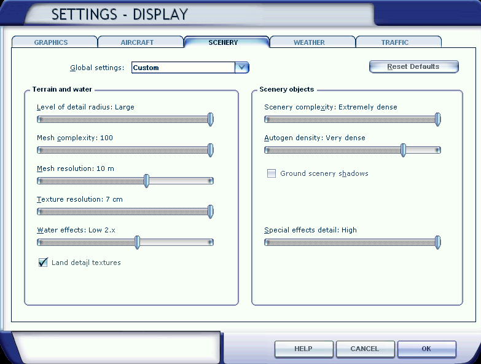Click the Reset Defaults button

pyautogui.click(x=414, y=66)
